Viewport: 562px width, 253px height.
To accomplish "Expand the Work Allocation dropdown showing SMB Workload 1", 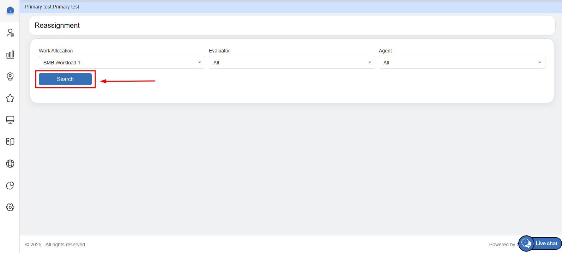I will 122,63.
